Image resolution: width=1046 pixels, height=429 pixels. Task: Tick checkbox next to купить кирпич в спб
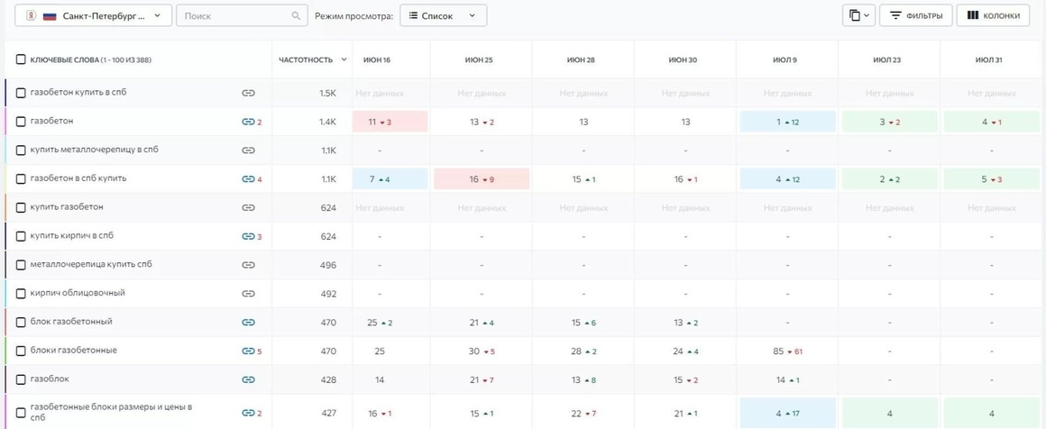tap(21, 236)
